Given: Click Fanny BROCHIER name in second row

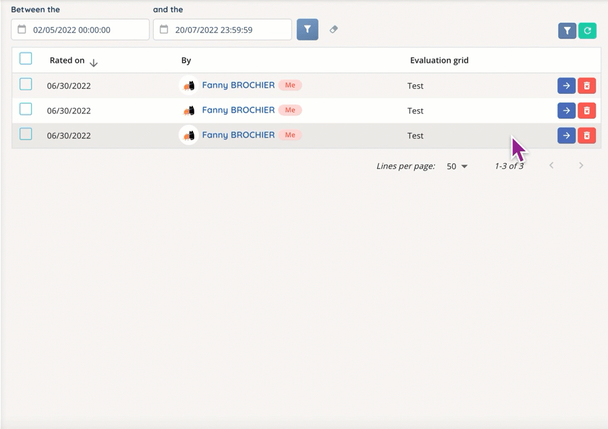Looking at the screenshot, I should pos(238,110).
